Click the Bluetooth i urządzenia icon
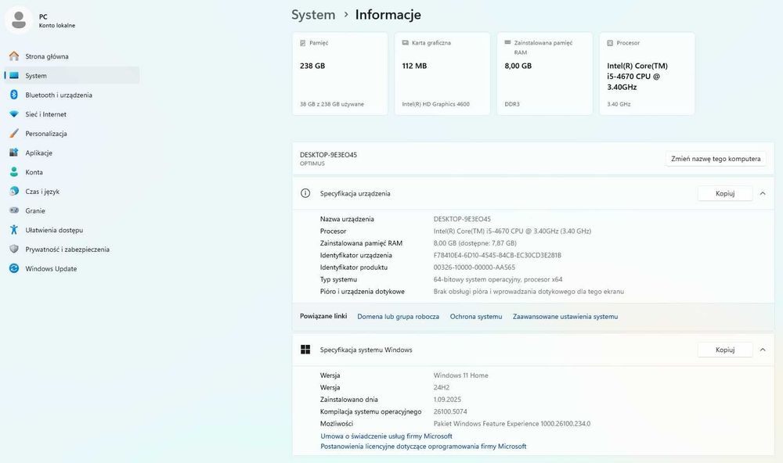The width and height of the screenshot is (783, 463). pos(14,95)
